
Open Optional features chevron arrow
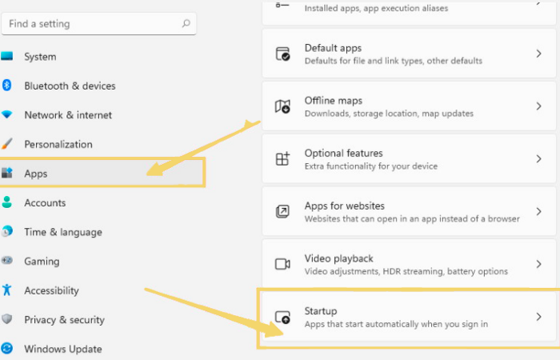click(x=538, y=159)
